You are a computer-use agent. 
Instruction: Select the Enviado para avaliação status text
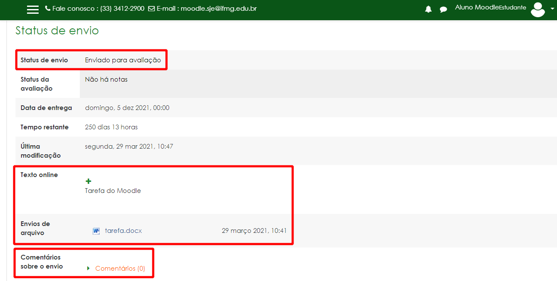click(123, 60)
